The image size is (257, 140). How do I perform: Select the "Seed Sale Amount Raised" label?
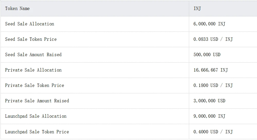[x=33, y=55]
